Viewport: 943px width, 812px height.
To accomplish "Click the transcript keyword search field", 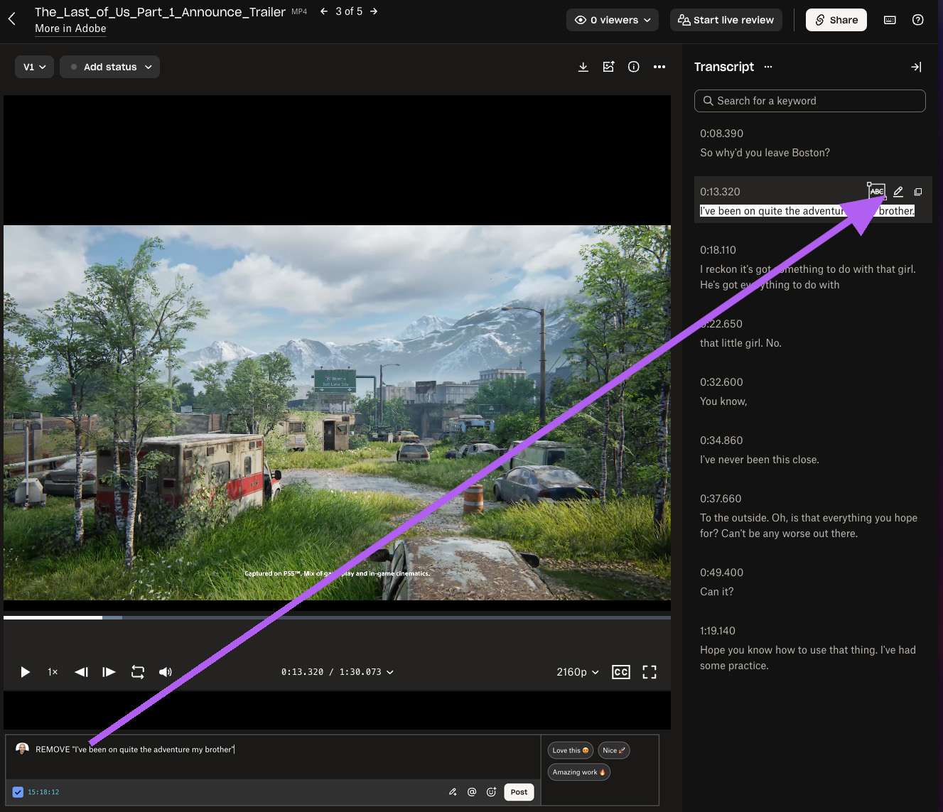I will (x=809, y=101).
